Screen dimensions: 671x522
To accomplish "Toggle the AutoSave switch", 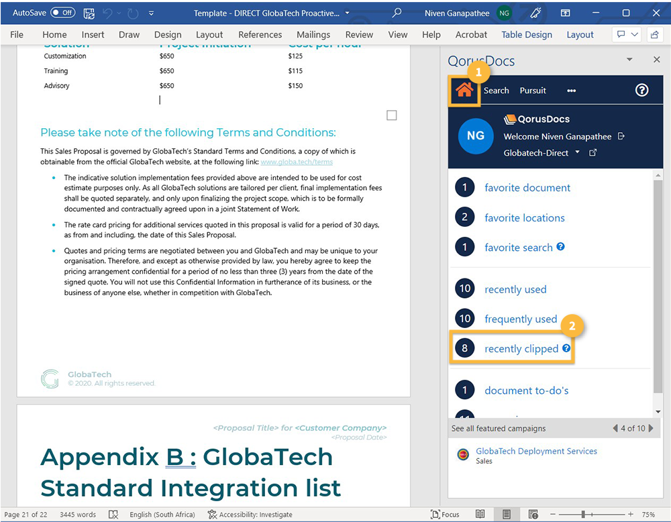I will [x=63, y=13].
